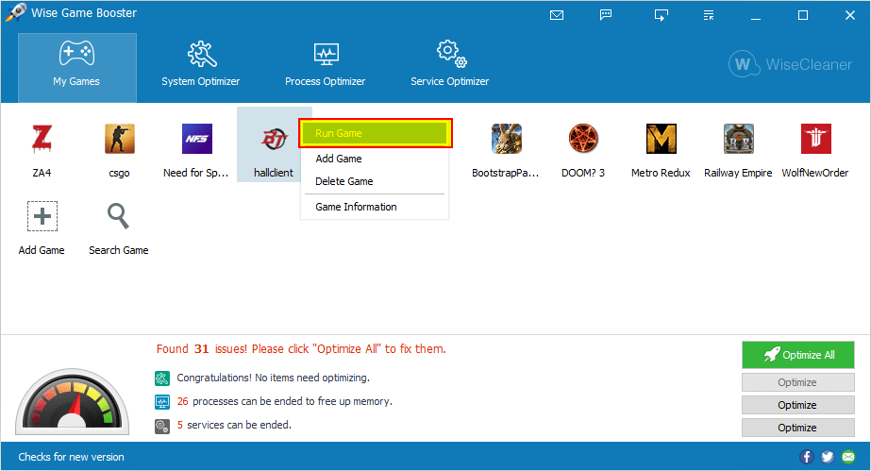
Task: Click the WiseCleaner logo
Action: click(x=790, y=64)
